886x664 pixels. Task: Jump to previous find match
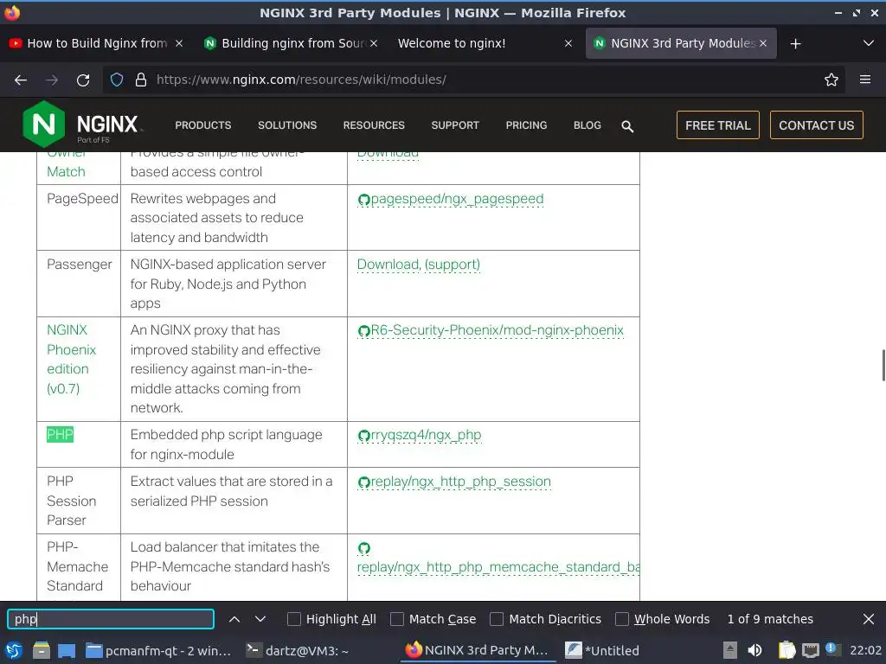click(x=234, y=619)
